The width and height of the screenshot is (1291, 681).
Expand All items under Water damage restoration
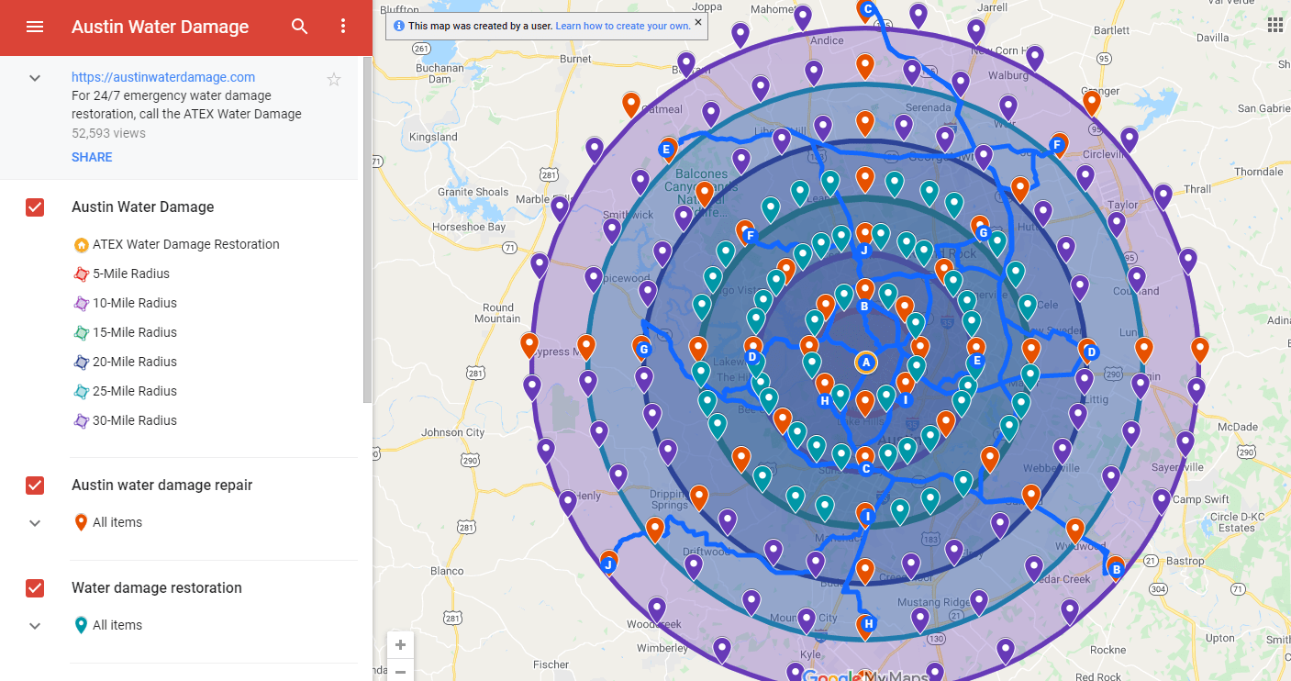[x=35, y=626]
